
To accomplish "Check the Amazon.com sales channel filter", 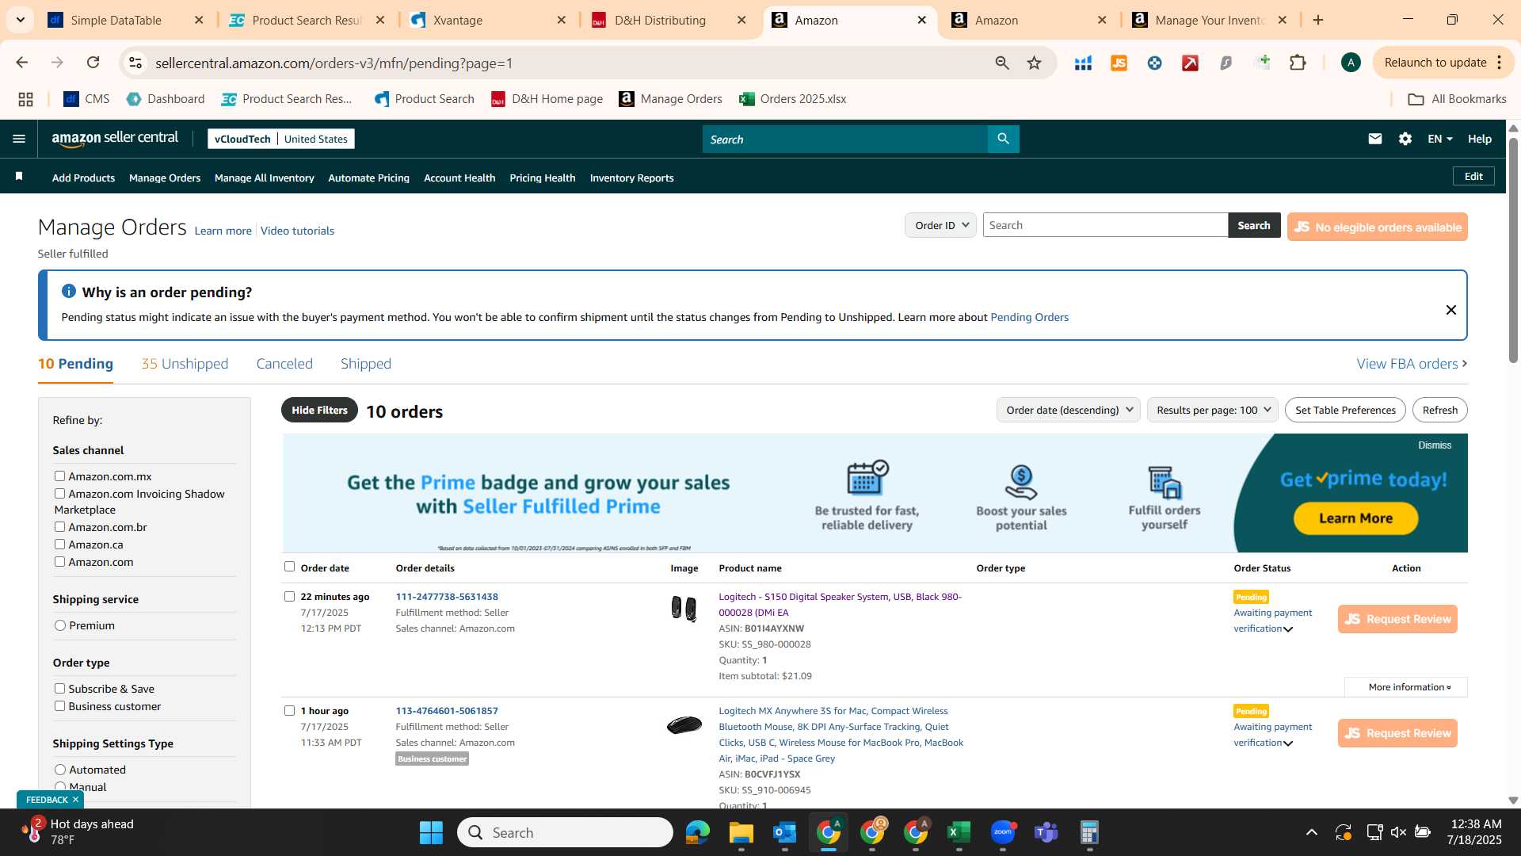I will 59,561.
